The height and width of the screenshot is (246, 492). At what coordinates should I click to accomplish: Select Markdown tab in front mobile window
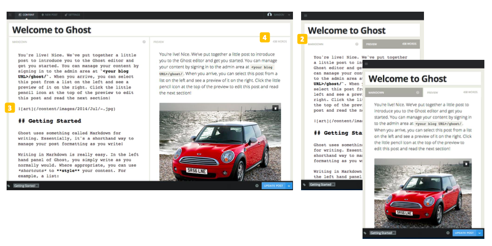[x=394, y=92]
